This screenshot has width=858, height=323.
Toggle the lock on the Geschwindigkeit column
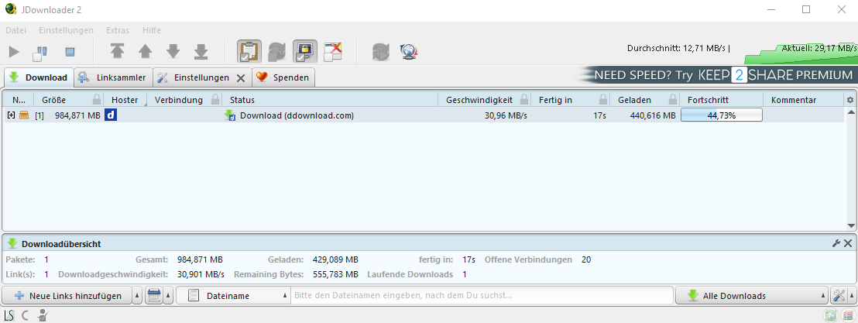click(523, 100)
